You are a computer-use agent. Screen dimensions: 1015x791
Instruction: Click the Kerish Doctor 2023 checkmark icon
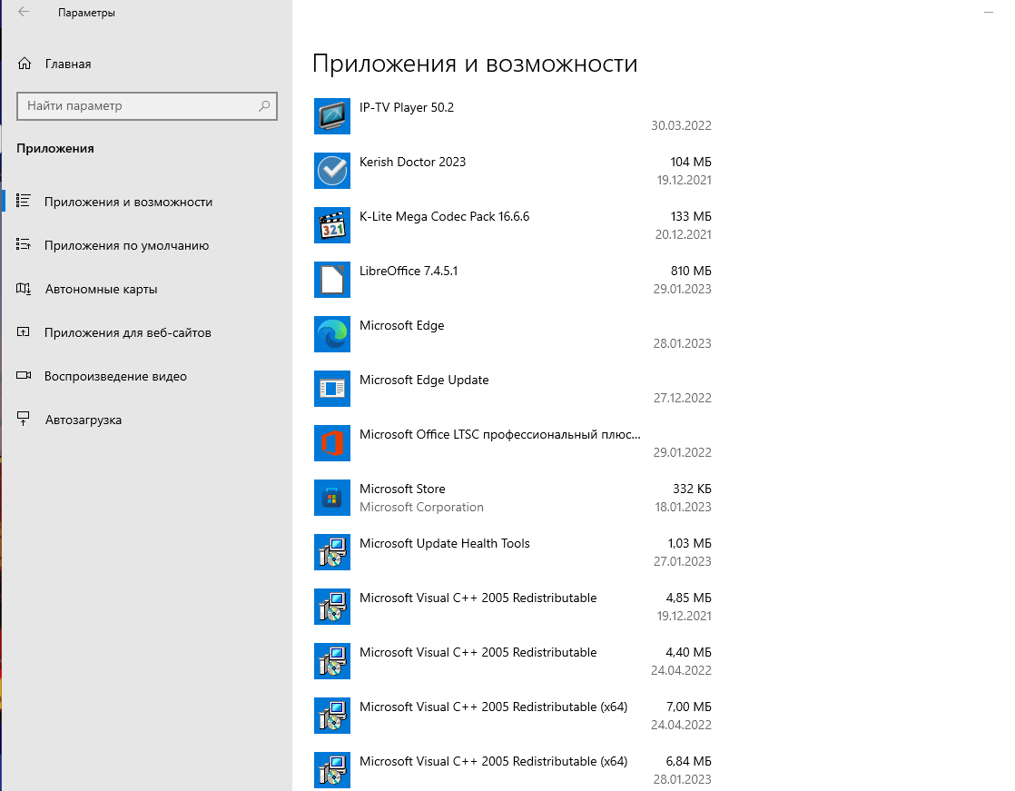click(x=332, y=171)
